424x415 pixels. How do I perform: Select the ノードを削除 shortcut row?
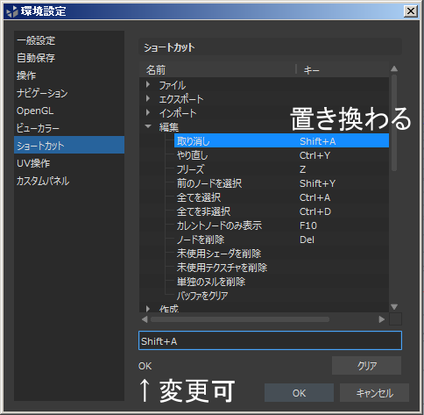281,240
